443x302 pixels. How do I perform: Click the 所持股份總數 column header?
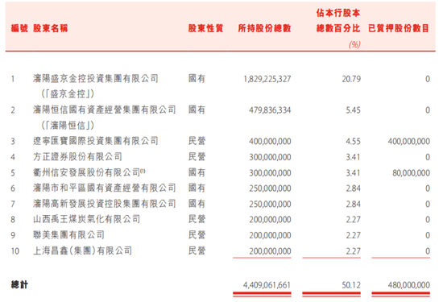[264, 28]
